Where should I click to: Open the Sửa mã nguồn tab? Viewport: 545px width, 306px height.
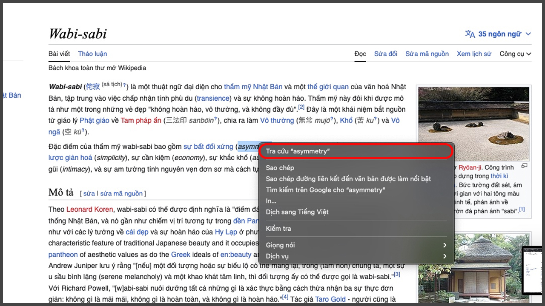point(427,54)
